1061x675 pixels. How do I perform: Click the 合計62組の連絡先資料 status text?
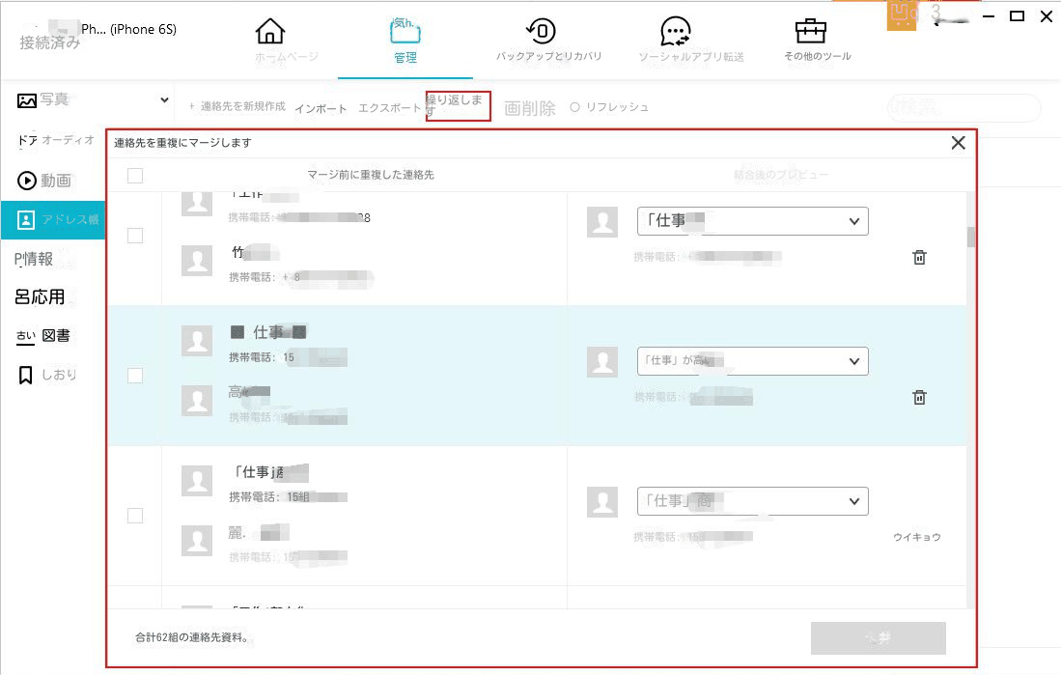click(x=191, y=637)
